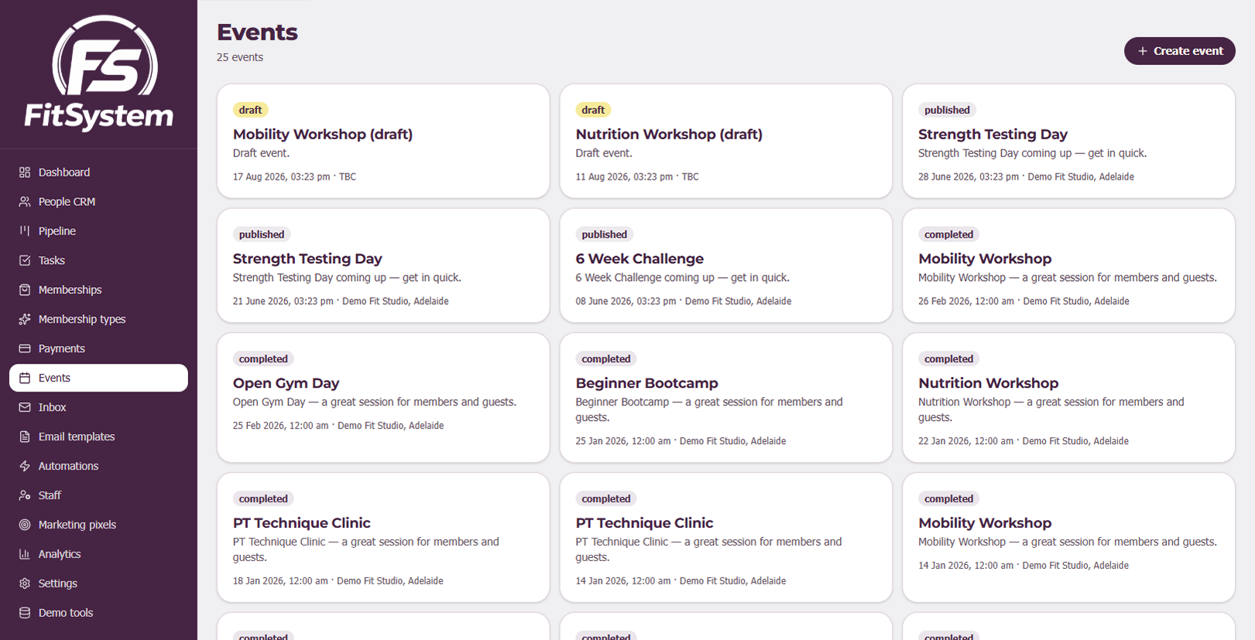The width and height of the screenshot is (1255, 640).
Task: Click the Email templates document icon
Action: pos(25,436)
